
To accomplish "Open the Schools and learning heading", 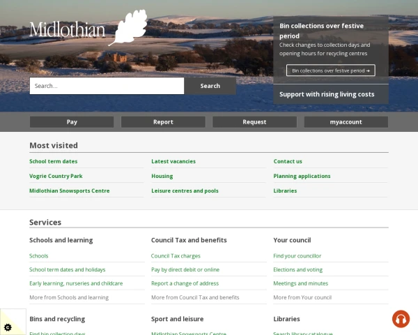I will pos(61,240).
